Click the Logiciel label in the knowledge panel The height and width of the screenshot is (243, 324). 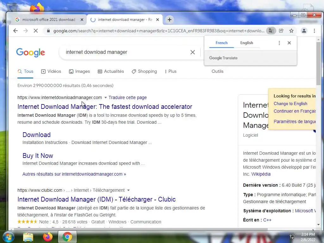[251, 135]
